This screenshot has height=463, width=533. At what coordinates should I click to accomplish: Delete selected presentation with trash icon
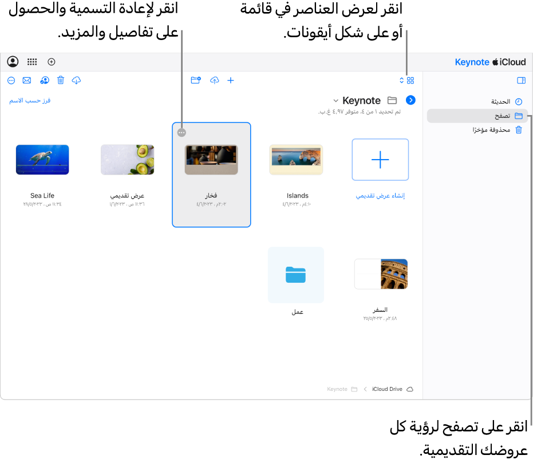[61, 80]
